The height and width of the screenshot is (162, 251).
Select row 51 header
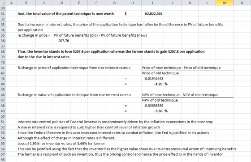(3, 122)
